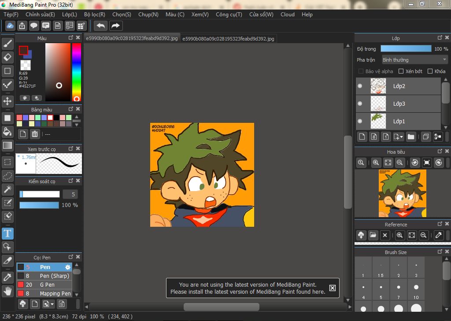Select layer Lớp3 in layer list
This screenshot has width=451, height=321.
coord(399,103)
